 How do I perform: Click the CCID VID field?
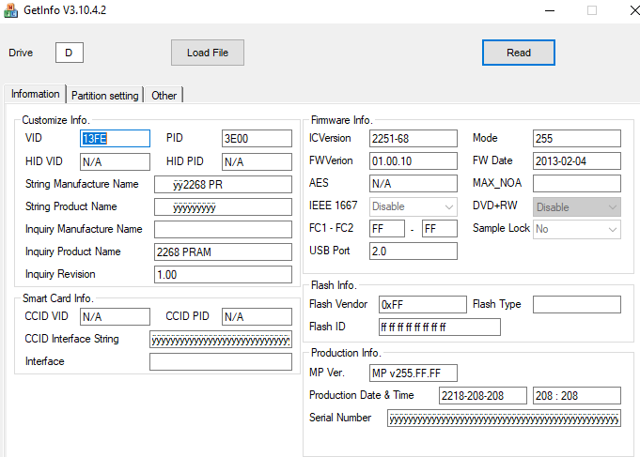[115, 317]
